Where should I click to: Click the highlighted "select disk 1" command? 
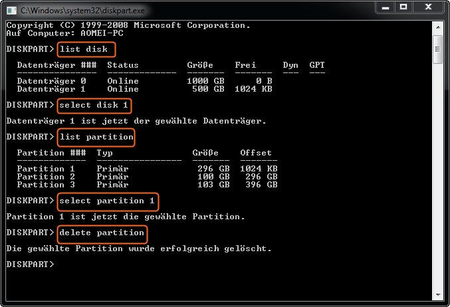pyautogui.click(x=94, y=105)
